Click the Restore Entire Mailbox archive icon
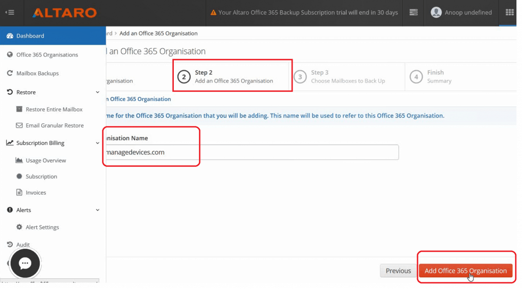The image size is (522, 289). [19, 109]
